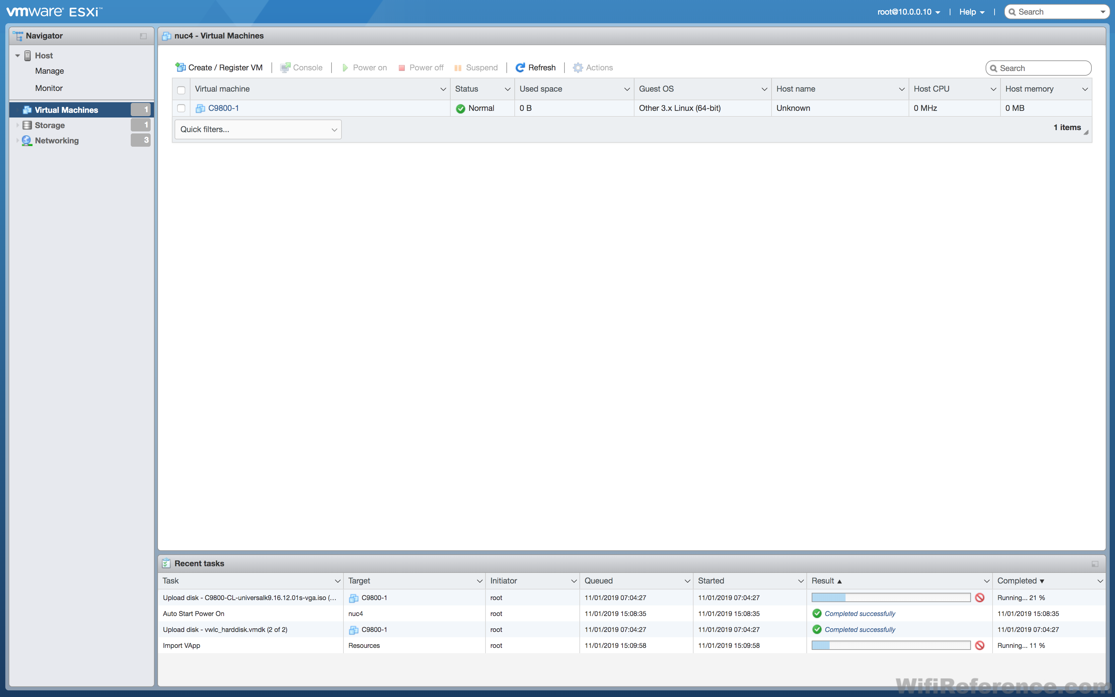This screenshot has width=1115, height=697.
Task: Click the Create / Register VM icon
Action: [180, 67]
